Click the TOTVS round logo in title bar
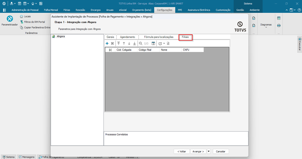The image size is (302, 159). pyautogui.click(x=4, y=3)
